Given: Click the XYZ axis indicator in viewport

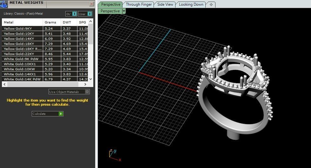Looking at the screenshot, I should pyautogui.click(x=115, y=155).
